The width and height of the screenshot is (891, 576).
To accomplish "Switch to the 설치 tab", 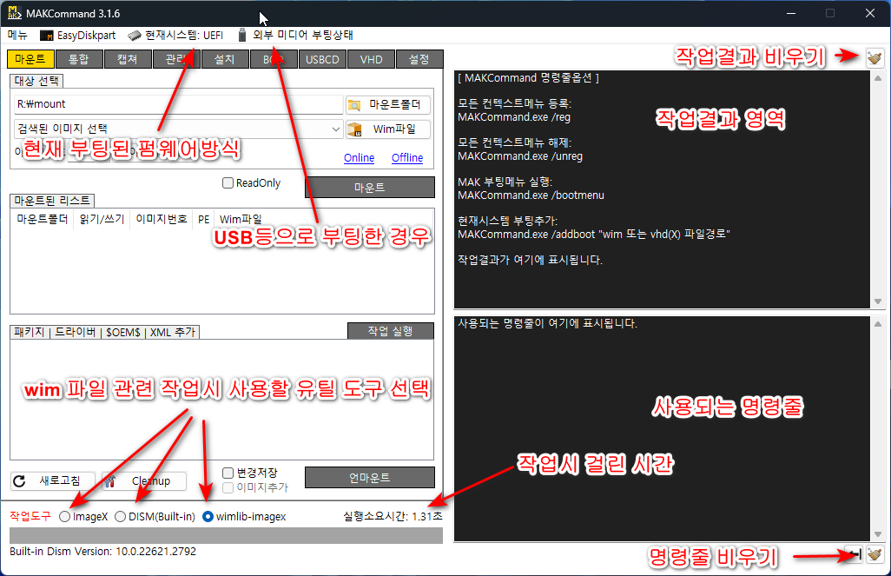I will [225, 59].
